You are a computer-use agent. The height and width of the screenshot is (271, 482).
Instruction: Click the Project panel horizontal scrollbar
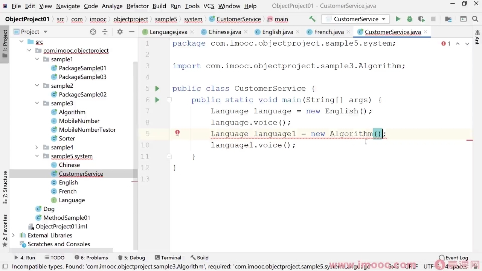coord(61,250)
